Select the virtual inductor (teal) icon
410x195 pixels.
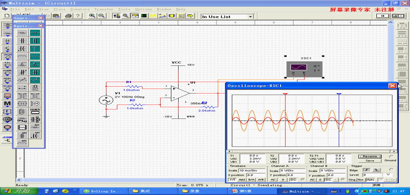click(x=35, y=57)
